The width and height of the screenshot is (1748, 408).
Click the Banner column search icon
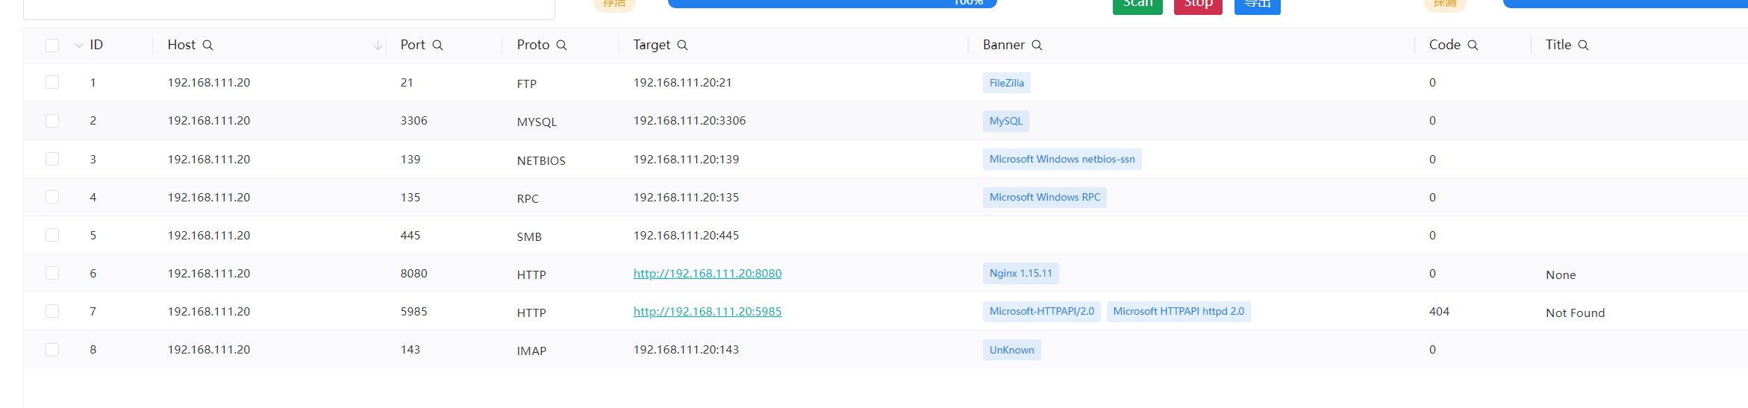click(1037, 45)
